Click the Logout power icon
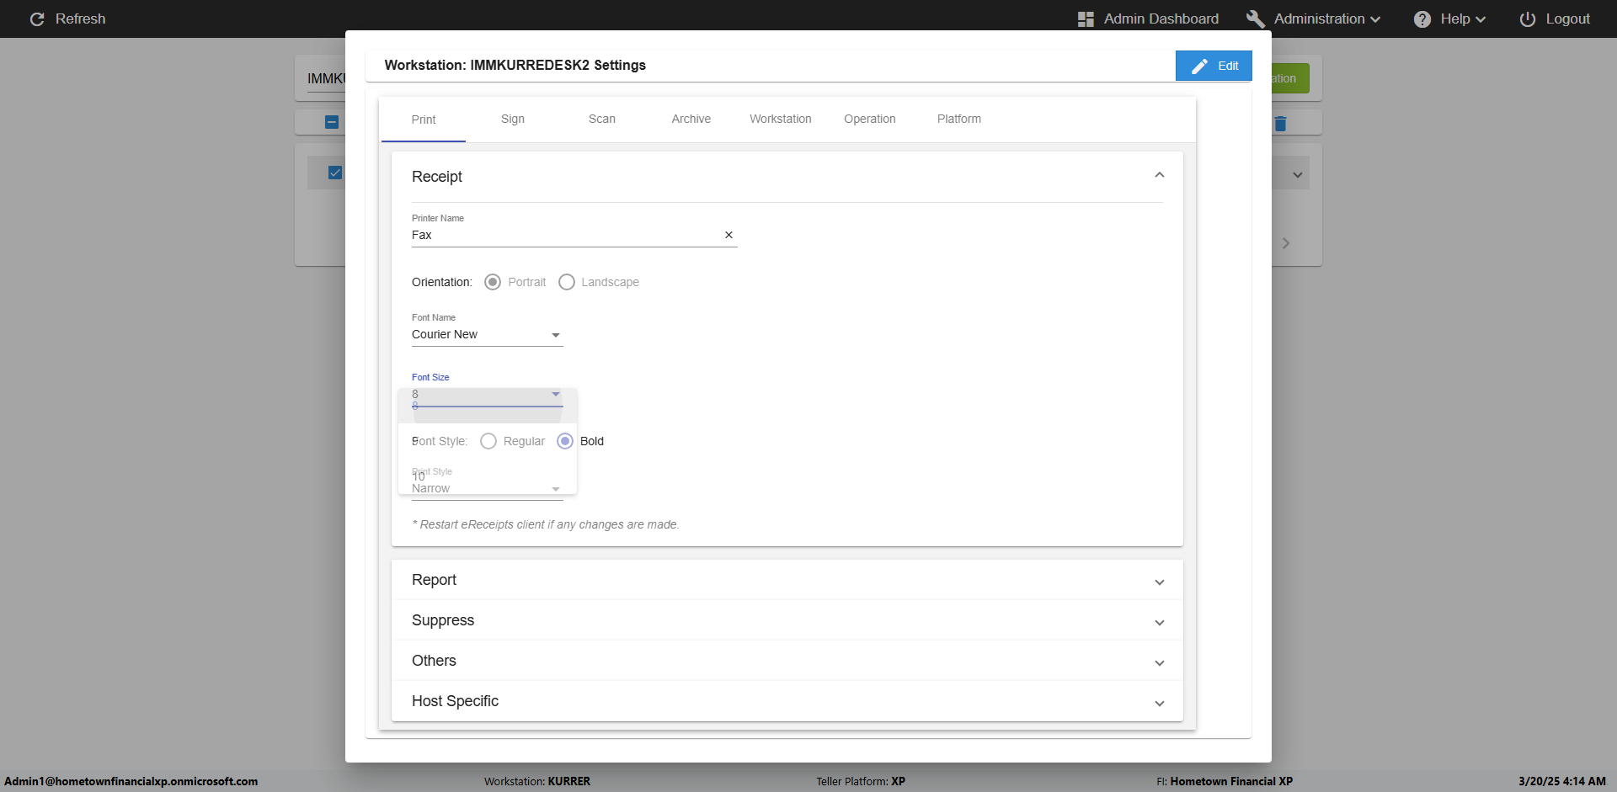The width and height of the screenshot is (1617, 792). [x=1527, y=19]
